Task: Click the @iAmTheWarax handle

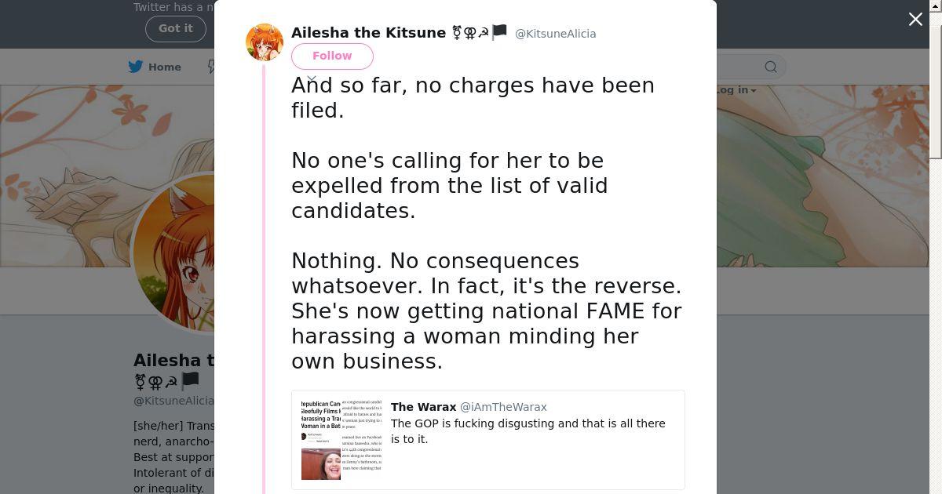Action: [x=503, y=407]
